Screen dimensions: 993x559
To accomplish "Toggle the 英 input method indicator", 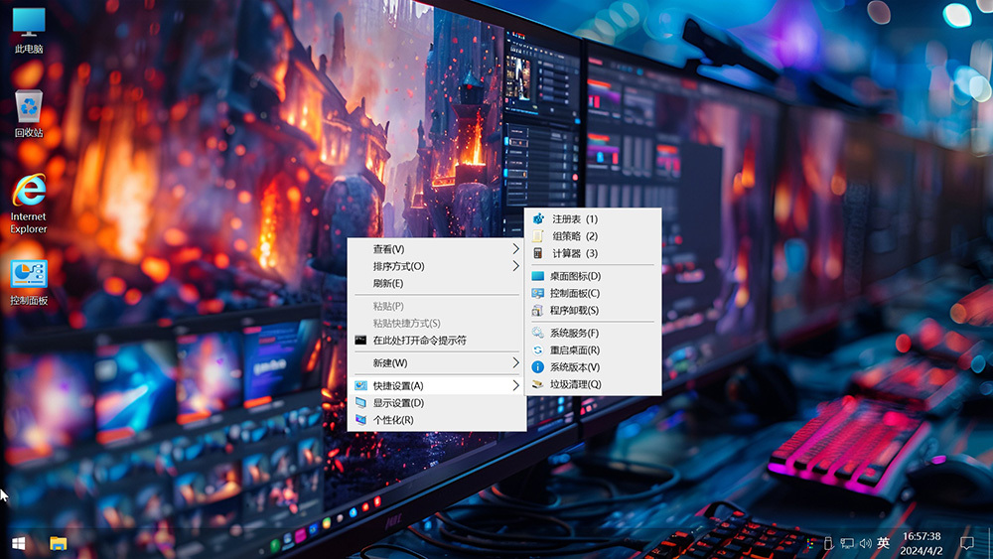I will (883, 543).
